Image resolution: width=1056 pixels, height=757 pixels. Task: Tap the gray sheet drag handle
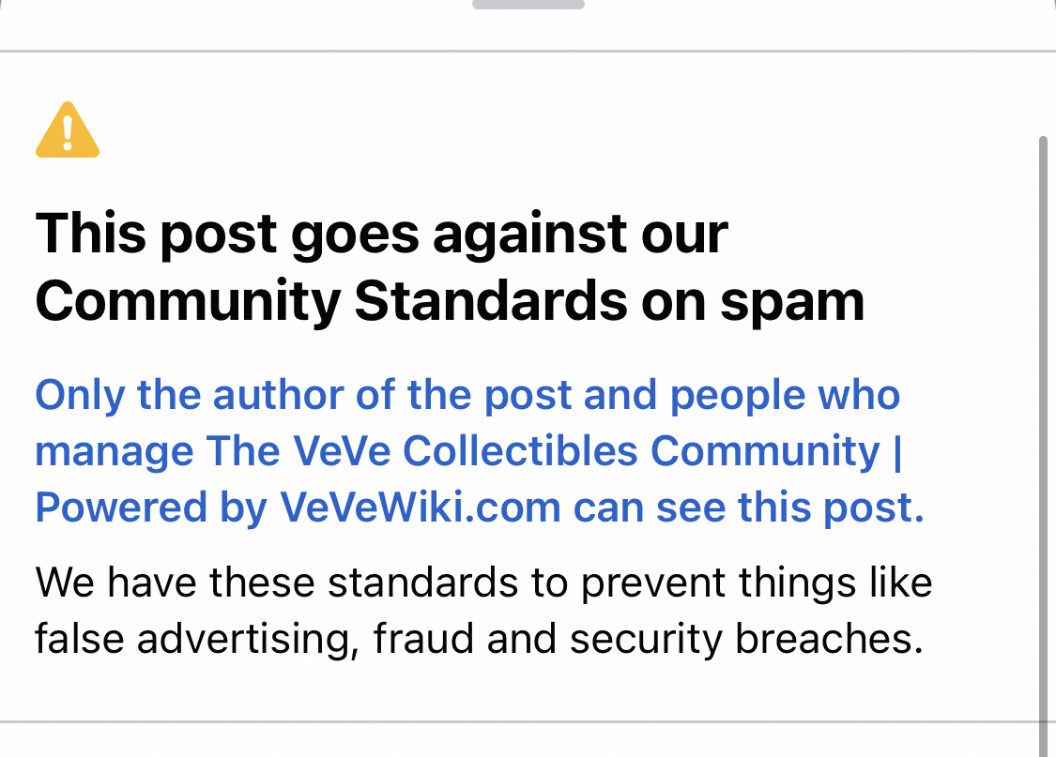click(528, 4)
